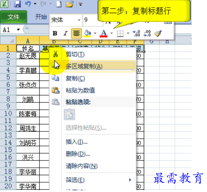This screenshot has width=207, height=192.
Task: Expand the Name Box dropdown next to A1
Action: point(18,30)
